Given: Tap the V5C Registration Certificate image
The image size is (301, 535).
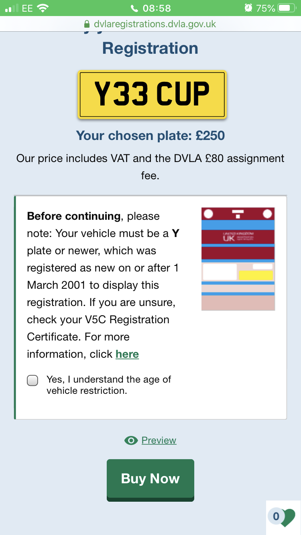Looking at the screenshot, I should coord(238,259).
